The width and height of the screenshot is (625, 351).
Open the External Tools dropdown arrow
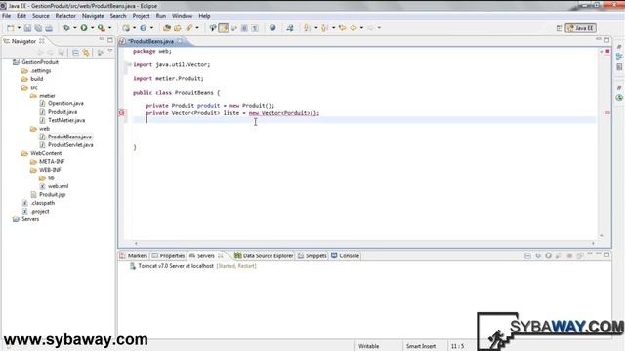tap(109, 28)
